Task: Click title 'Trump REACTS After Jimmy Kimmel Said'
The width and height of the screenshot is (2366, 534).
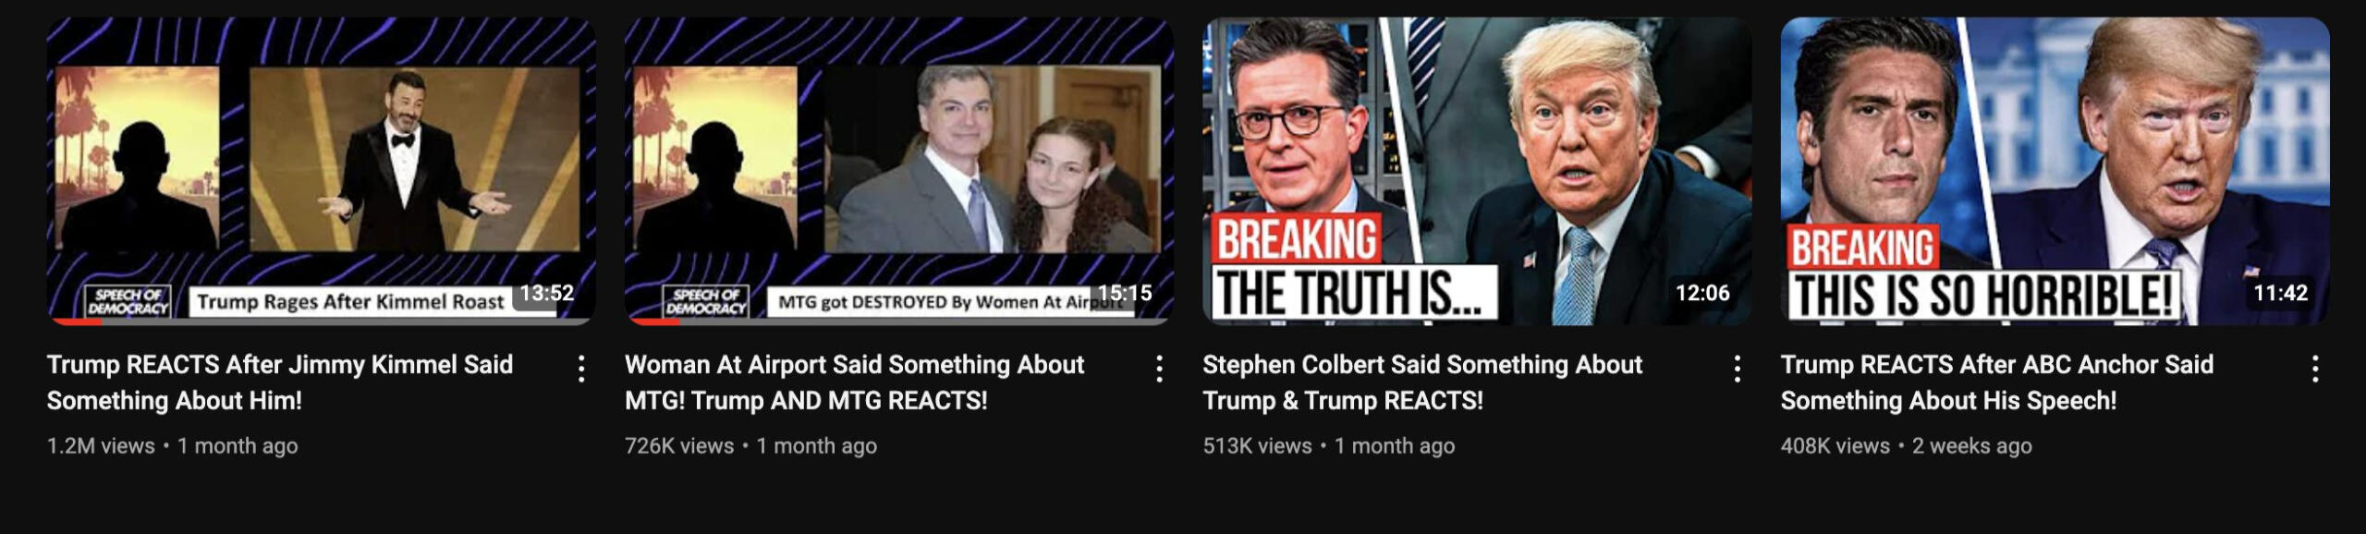Action: coord(280,365)
